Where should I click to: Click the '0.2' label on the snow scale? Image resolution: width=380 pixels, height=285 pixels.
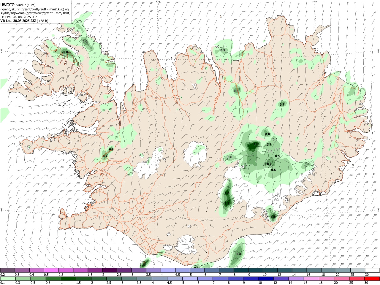[x=3, y=275]
